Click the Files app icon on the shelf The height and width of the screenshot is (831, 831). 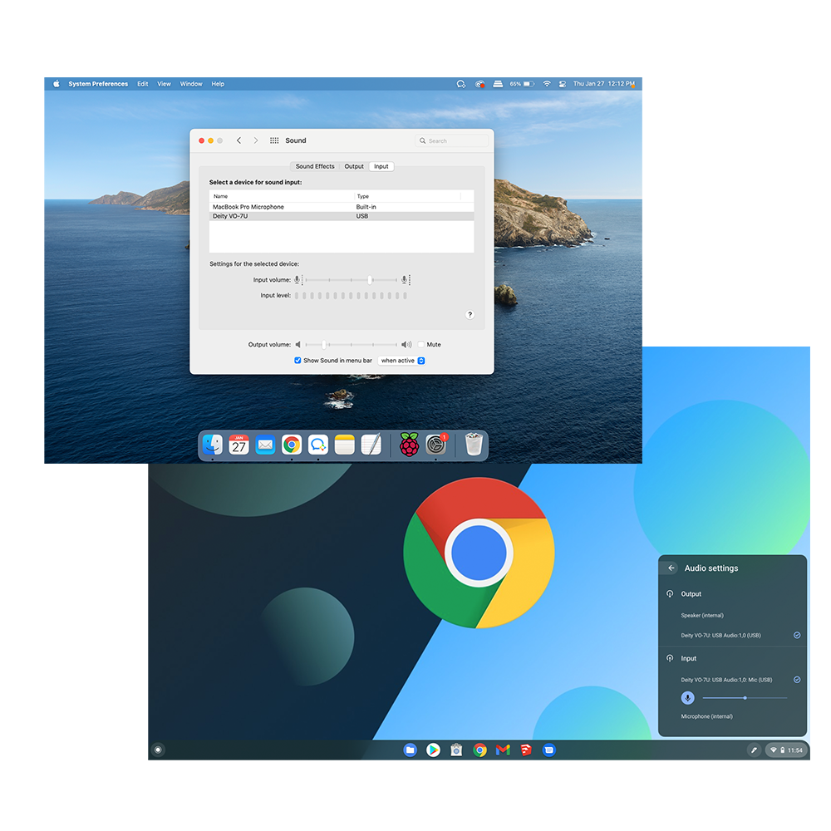click(410, 750)
